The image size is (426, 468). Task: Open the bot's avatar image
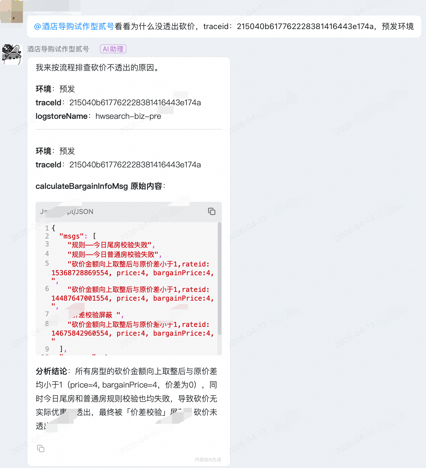(x=12, y=54)
